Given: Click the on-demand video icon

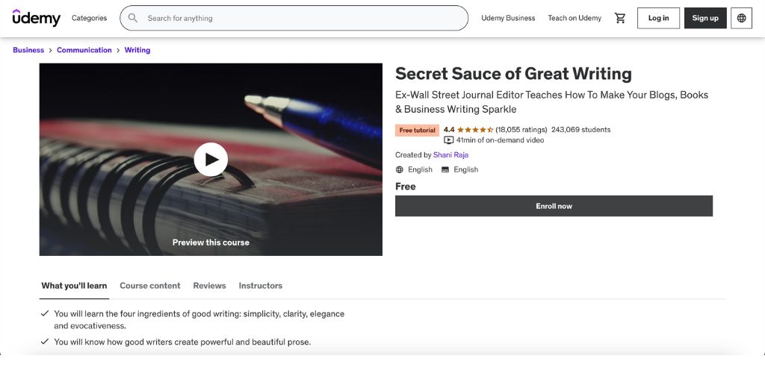Looking at the screenshot, I should point(448,140).
